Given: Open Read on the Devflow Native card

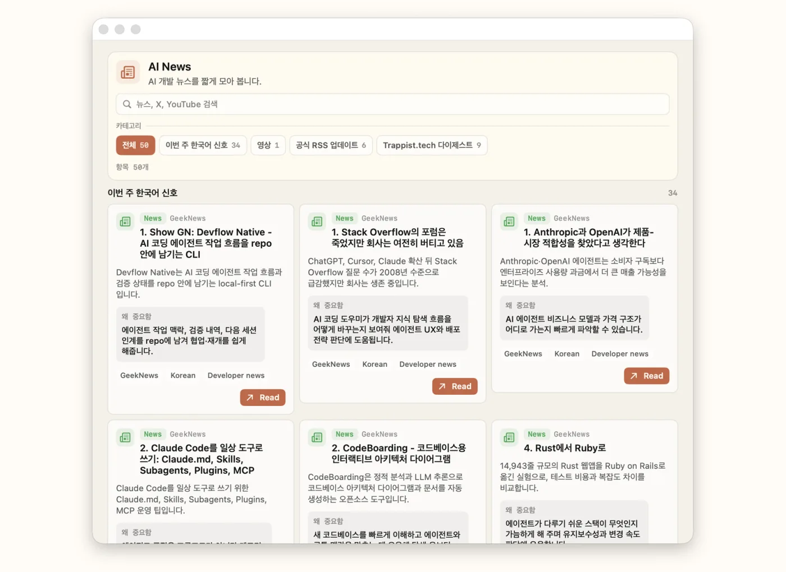Looking at the screenshot, I should (263, 398).
